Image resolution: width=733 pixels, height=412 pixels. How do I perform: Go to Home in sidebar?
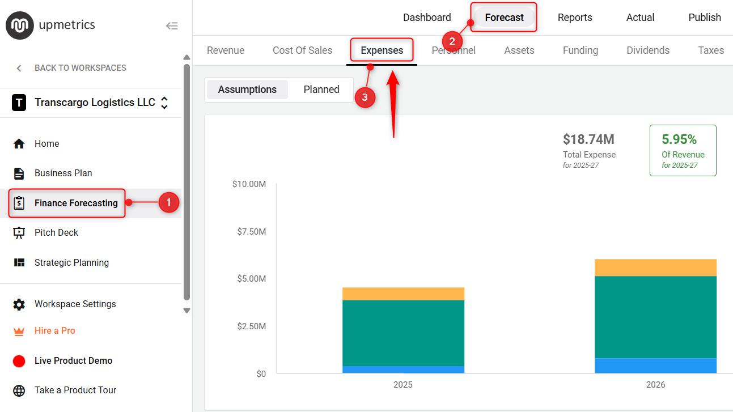[47, 143]
